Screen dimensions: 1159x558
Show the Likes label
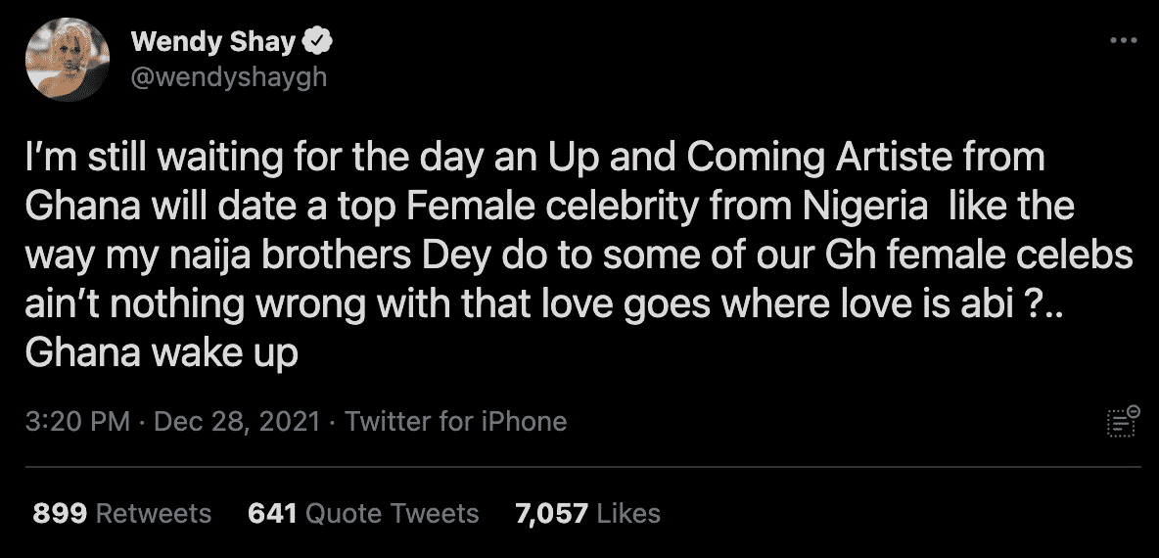(627, 513)
